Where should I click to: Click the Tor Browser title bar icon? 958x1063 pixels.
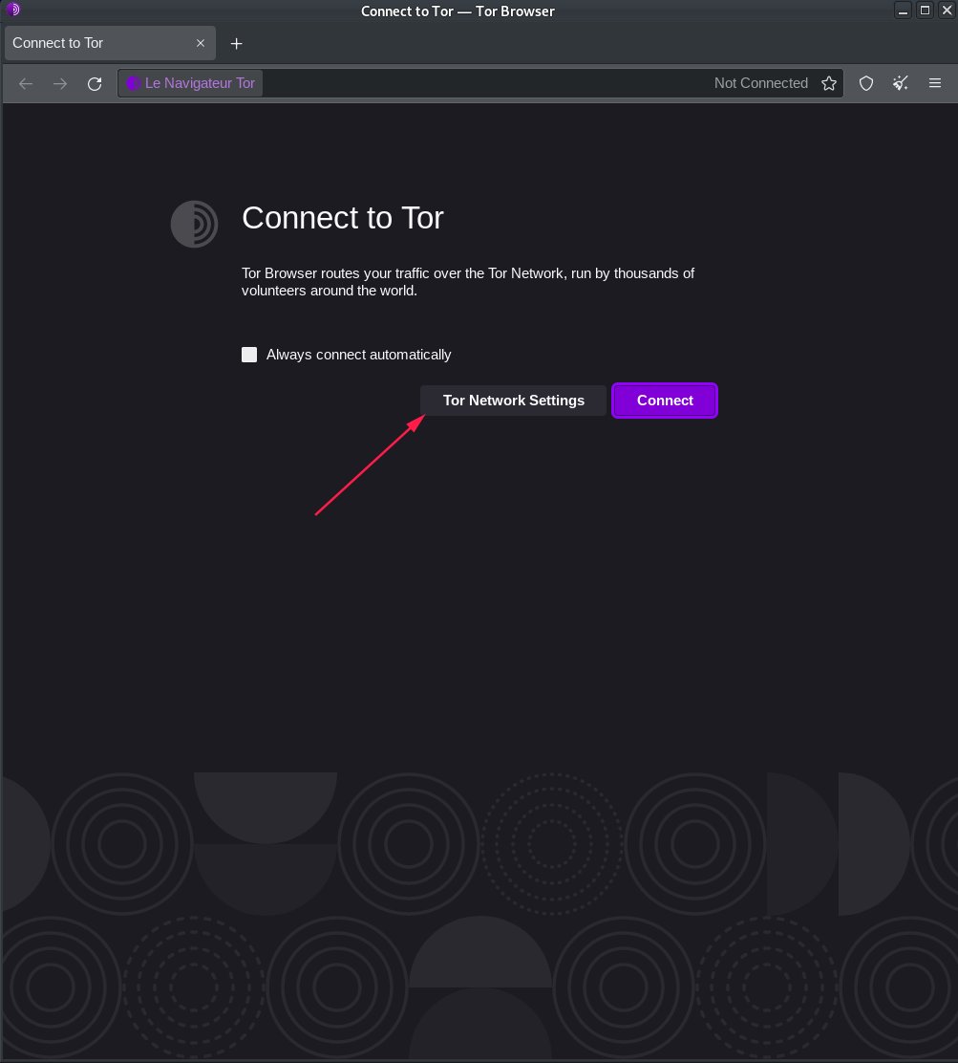tap(12, 10)
